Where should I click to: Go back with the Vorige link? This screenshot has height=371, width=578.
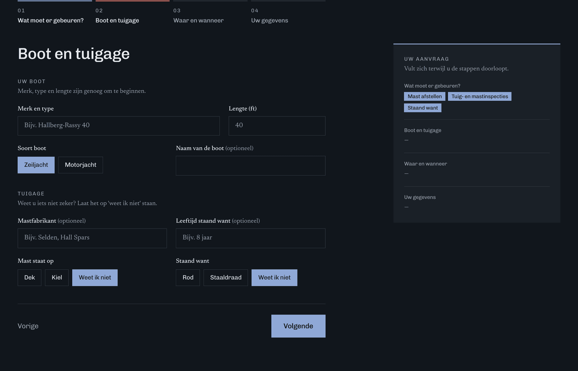pyautogui.click(x=28, y=326)
